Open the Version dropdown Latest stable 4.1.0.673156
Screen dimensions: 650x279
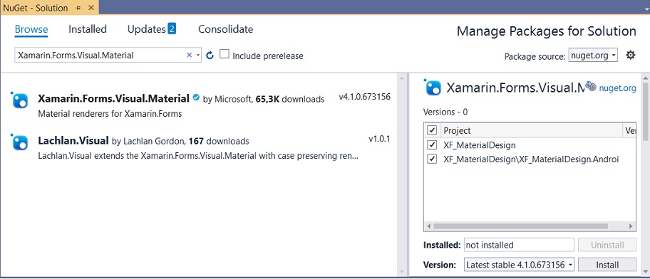520,265
